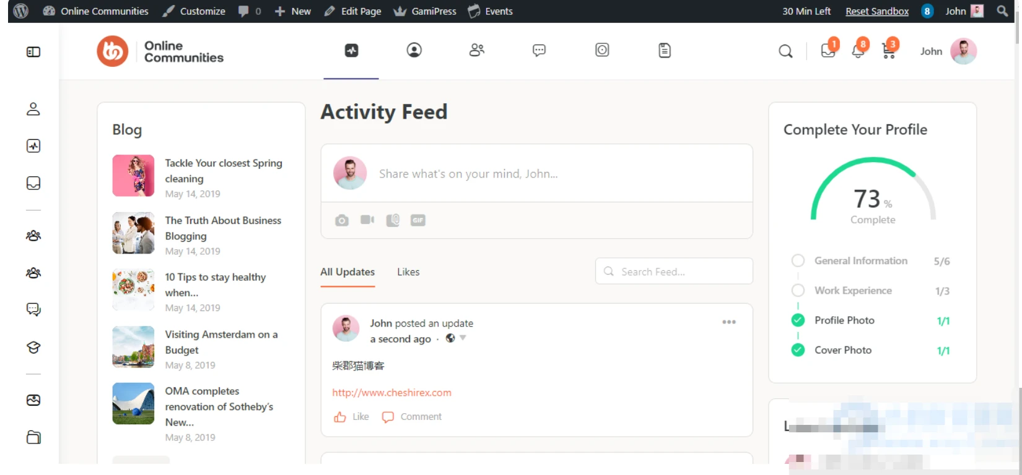1022x475 pixels.
Task: Open the post options three-dot menu
Action: coord(729,322)
